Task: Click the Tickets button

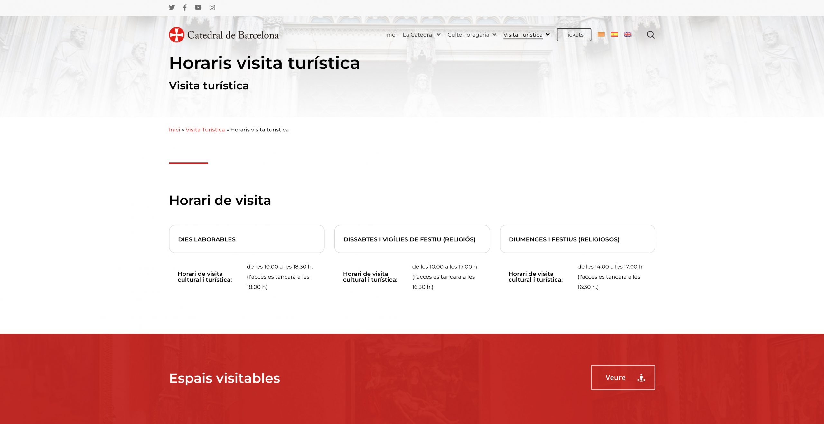Action: point(574,35)
